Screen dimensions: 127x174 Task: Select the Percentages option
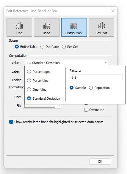tap(29, 72)
